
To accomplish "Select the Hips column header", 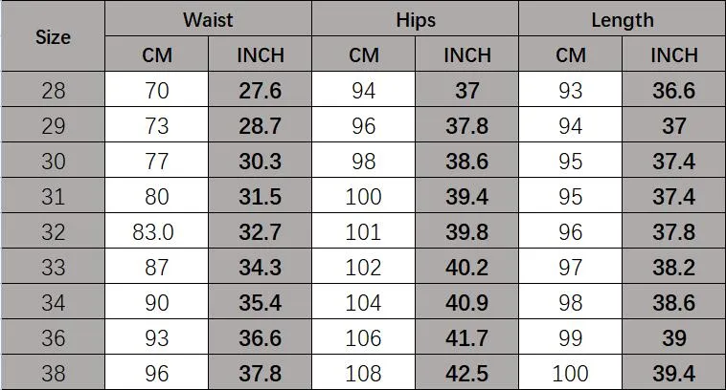I will pos(416,18).
